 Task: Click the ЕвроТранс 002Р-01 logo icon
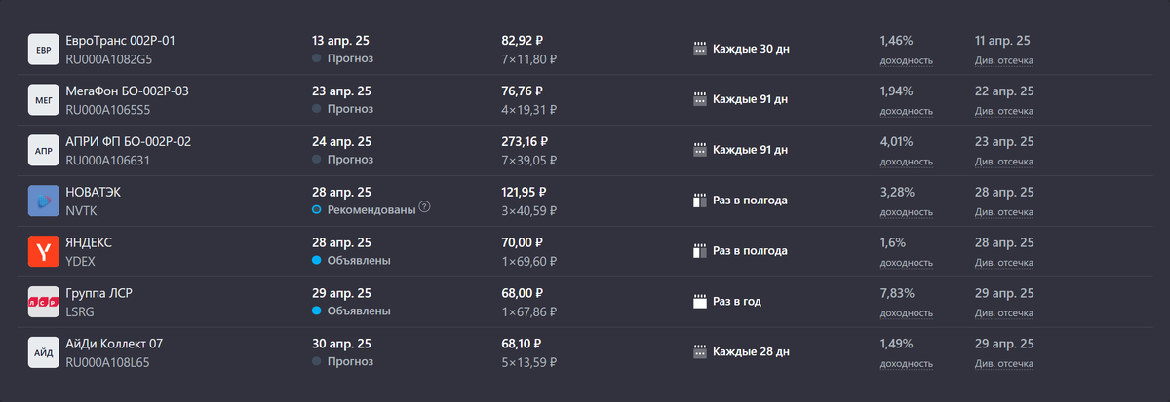pyautogui.click(x=44, y=50)
